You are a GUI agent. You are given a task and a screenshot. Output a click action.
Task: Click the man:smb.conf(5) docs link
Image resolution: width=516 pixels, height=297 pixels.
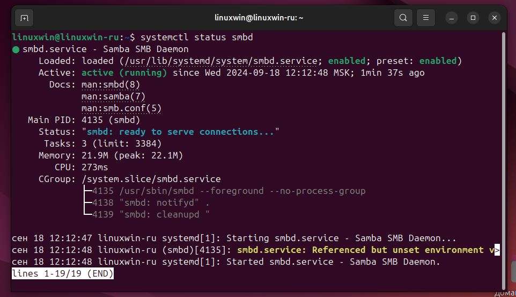coord(121,108)
